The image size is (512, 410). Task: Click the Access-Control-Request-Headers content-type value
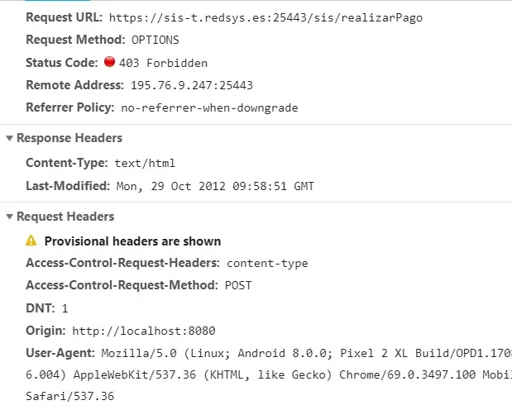267,263
